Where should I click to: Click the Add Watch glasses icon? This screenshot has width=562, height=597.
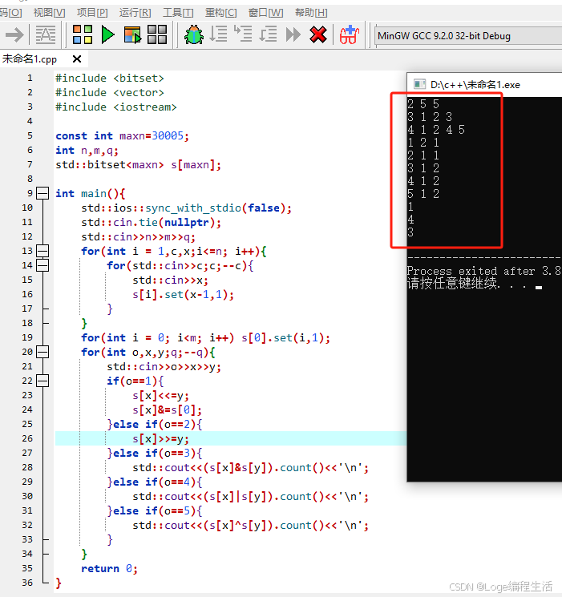(350, 34)
